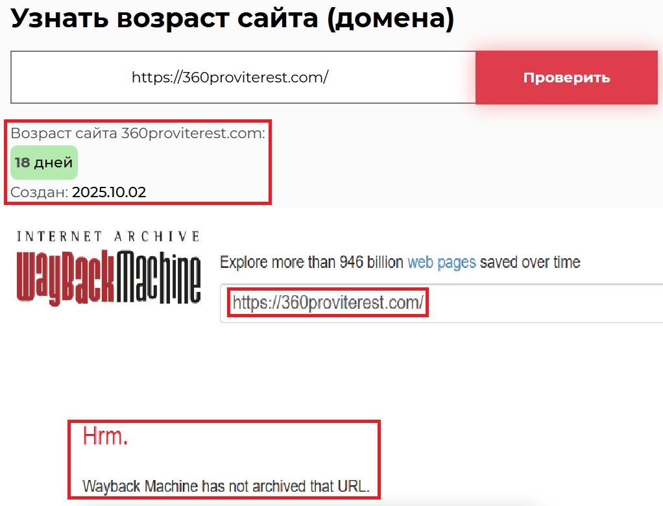Click the Wayback Machine logo
This screenshot has width=663, height=506.
(x=108, y=267)
